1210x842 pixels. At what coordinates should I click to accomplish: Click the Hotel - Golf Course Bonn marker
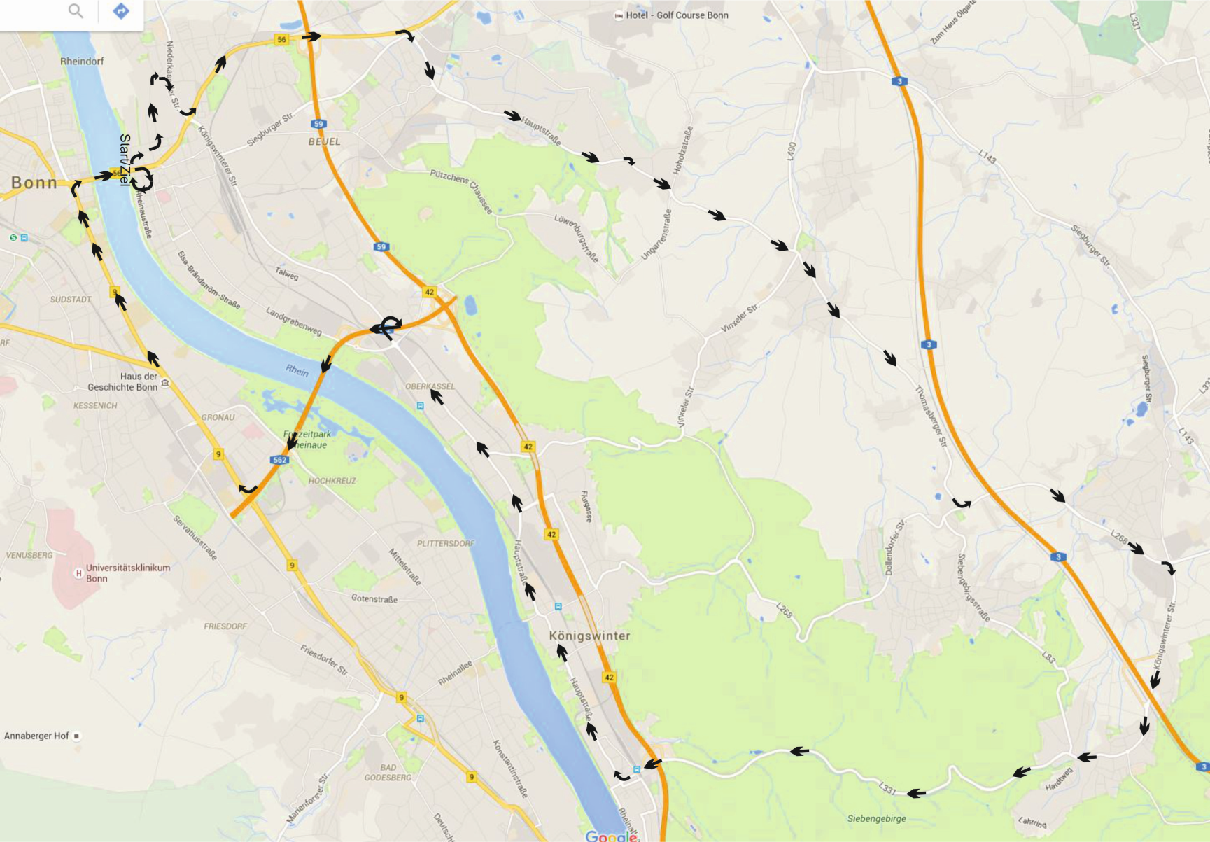click(618, 15)
